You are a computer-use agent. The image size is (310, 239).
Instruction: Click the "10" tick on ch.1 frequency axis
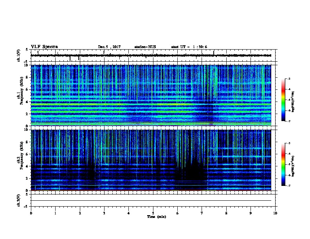[x=27, y=65]
